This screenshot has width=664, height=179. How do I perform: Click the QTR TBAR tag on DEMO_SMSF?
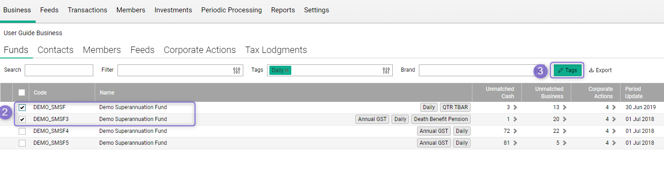(x=455, y=107)
